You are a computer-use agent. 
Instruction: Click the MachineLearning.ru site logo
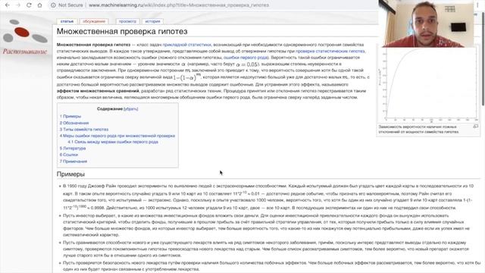click(25, 37)
